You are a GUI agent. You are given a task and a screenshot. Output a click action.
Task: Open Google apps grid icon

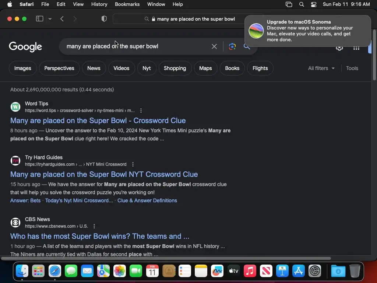click(x=356, y=48)
